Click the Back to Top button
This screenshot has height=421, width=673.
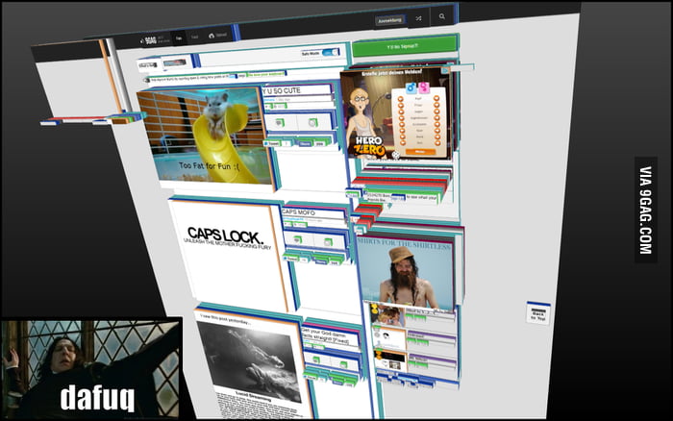pyautogui.click(x=537, y=312)
